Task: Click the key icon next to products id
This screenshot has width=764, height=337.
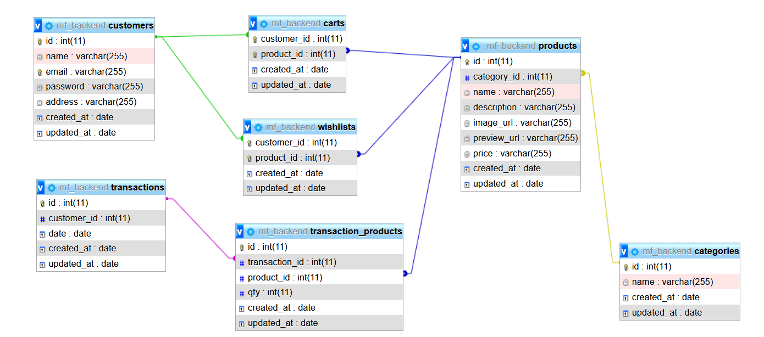Action: tap(466, 61)
